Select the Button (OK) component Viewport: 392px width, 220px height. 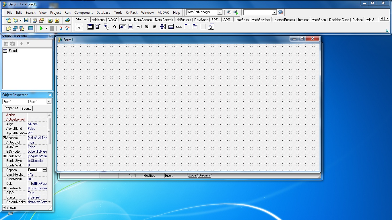click(139, 27)
